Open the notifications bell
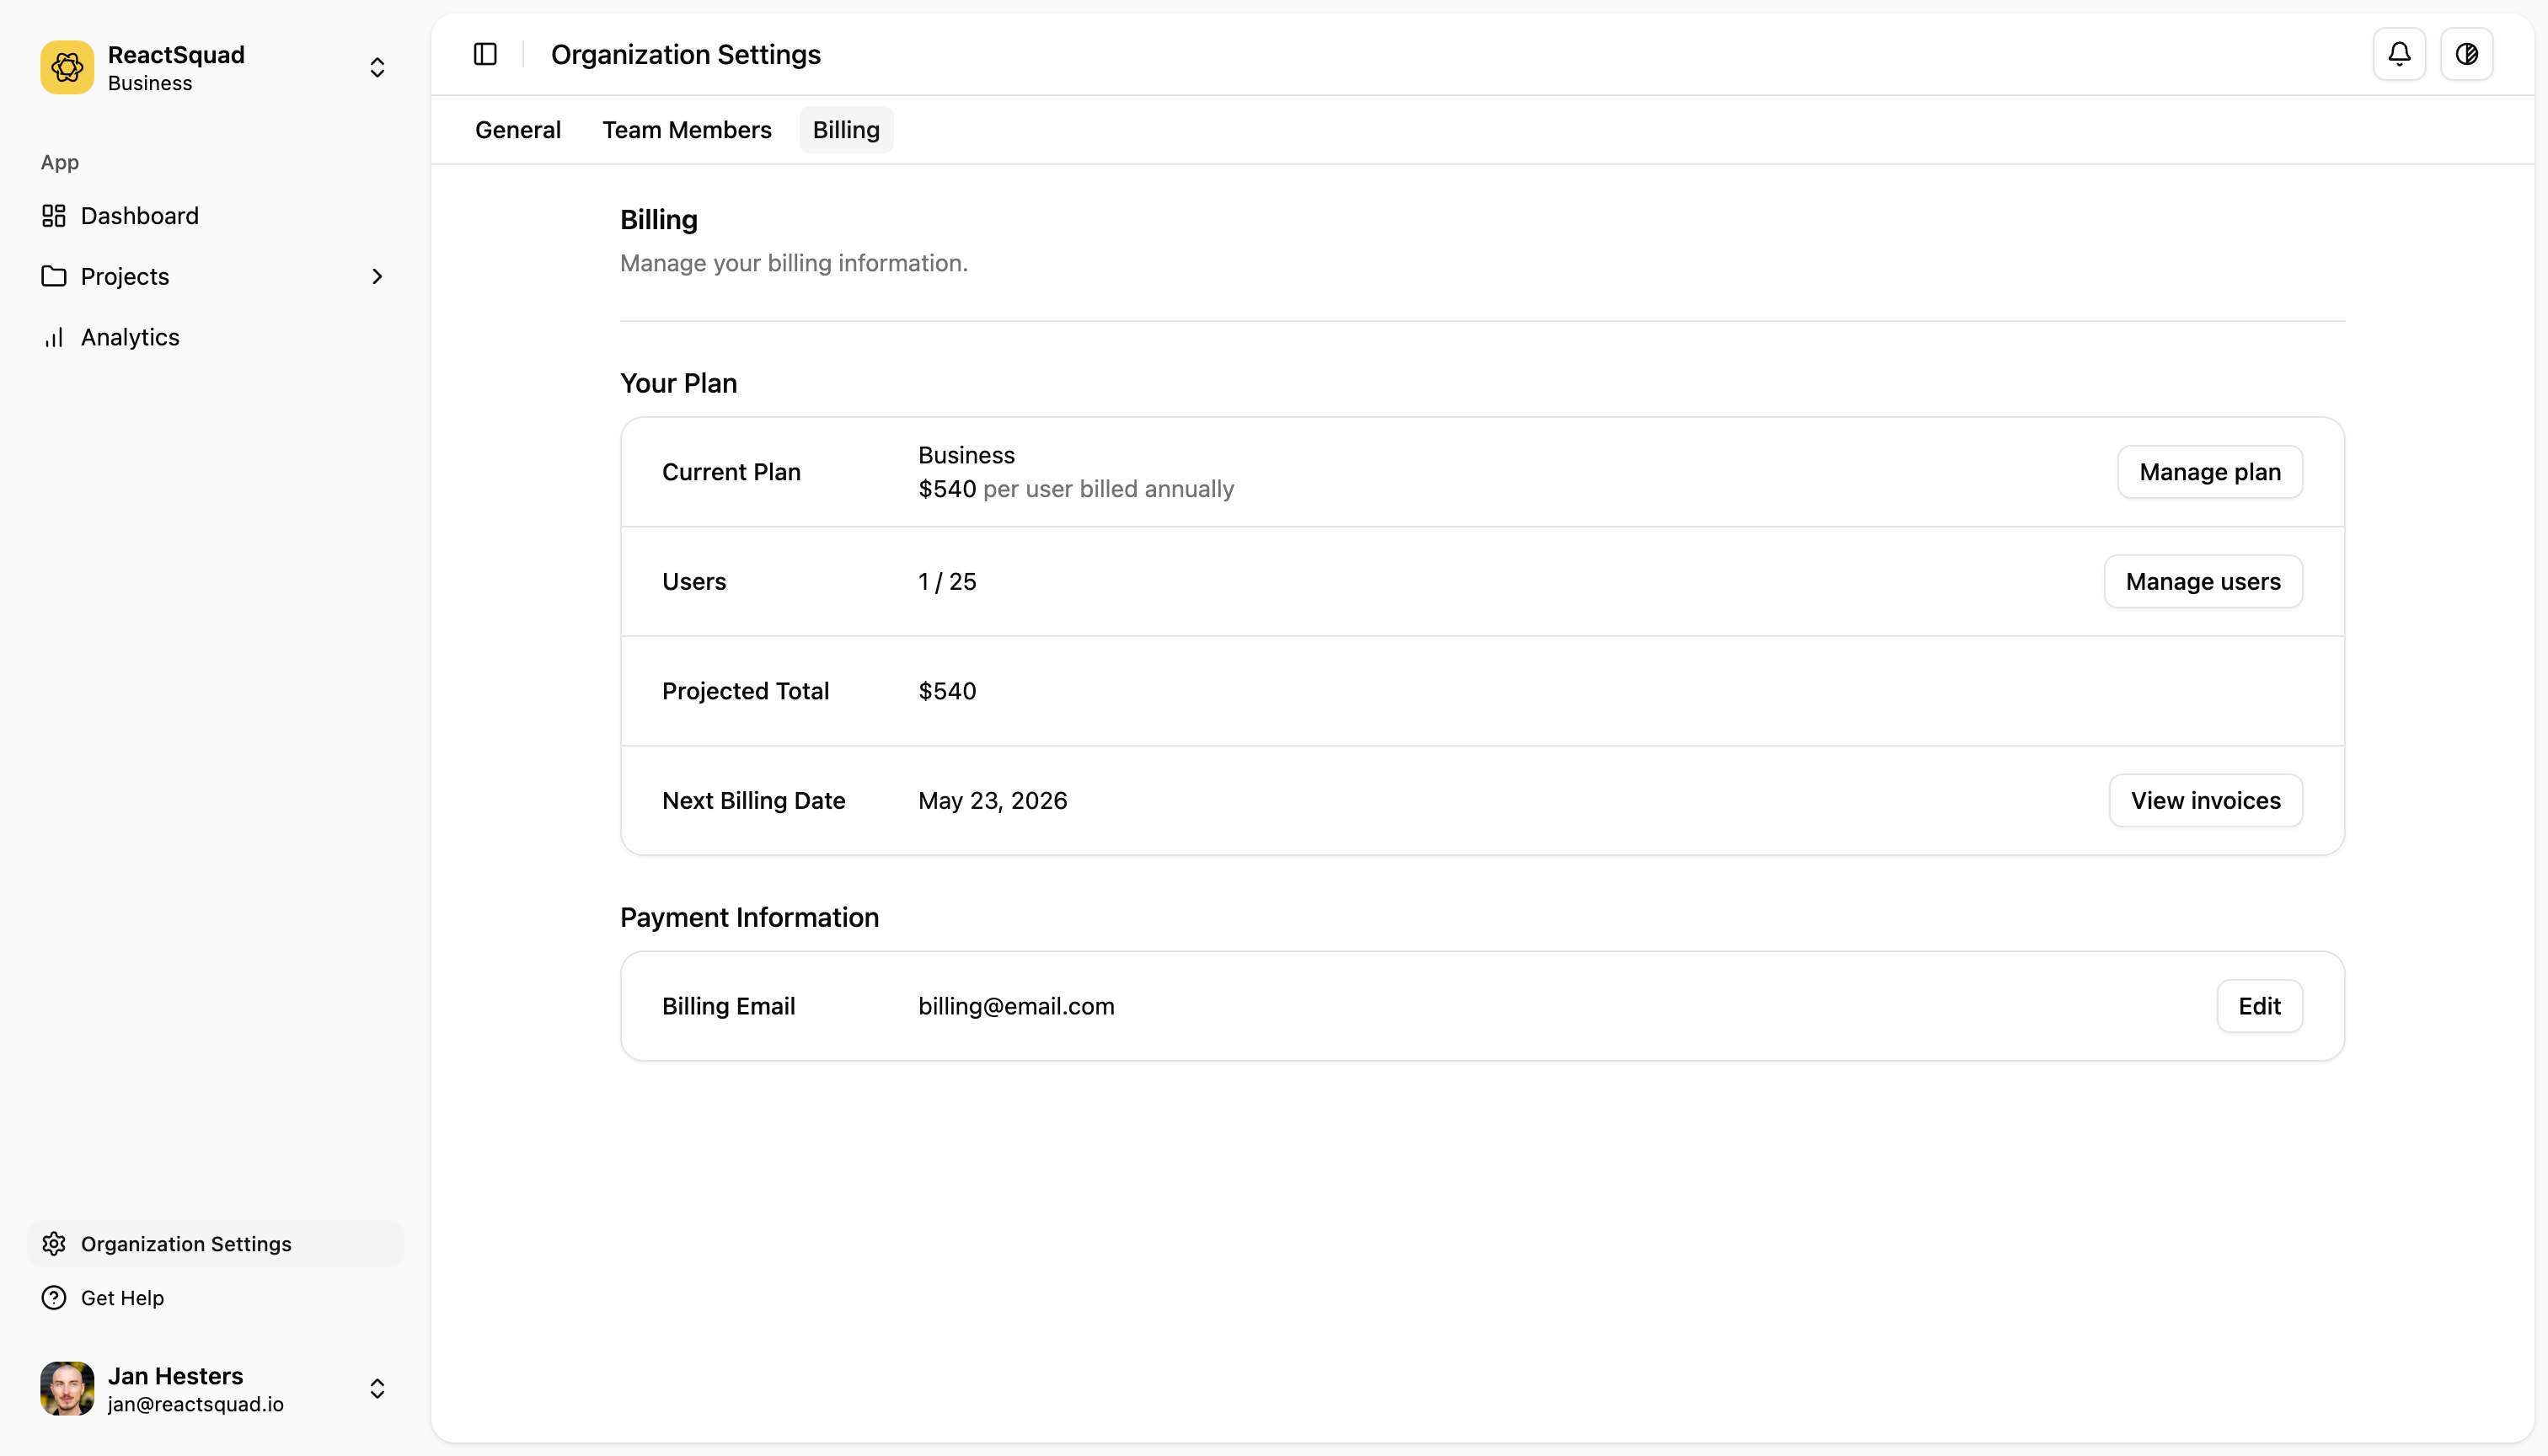The image size is (2548, 1456). click(2399, 54)
